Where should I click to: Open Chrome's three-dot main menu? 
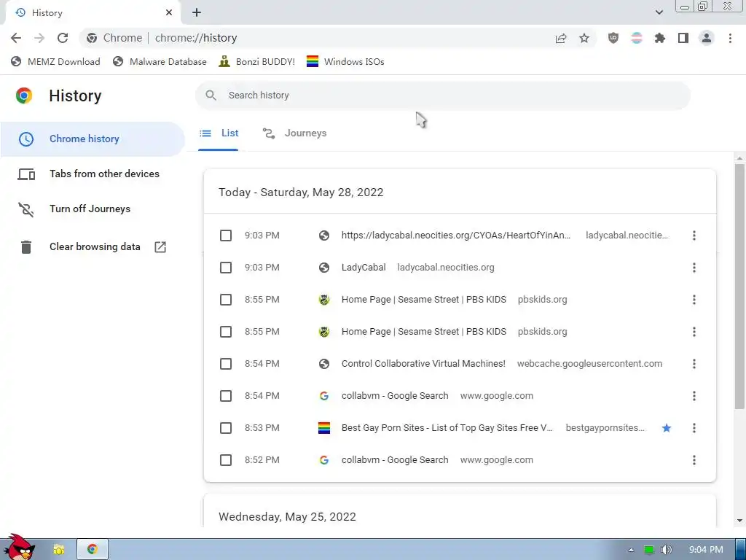coord(730,38)
